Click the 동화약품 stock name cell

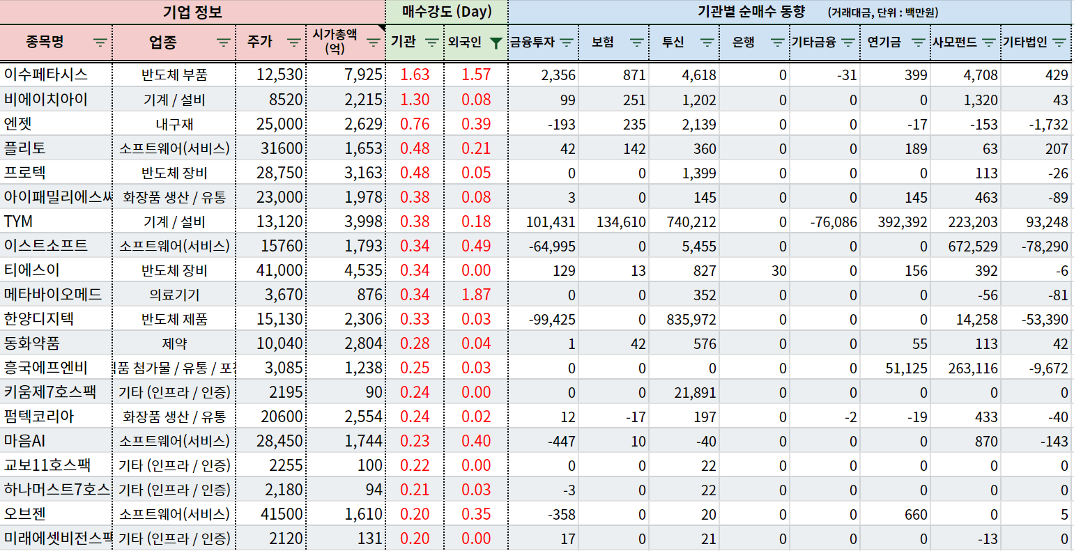point(56,343)
